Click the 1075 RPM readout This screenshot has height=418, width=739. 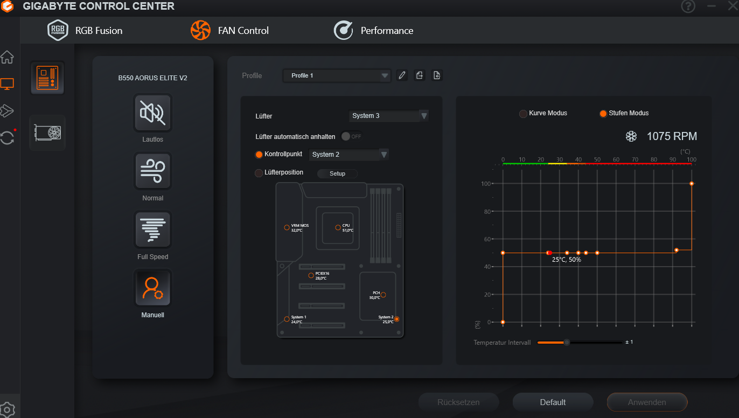672,136
